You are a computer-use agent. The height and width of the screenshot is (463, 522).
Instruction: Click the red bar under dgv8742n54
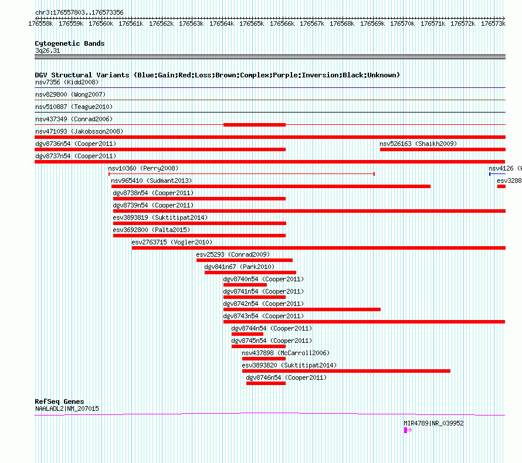tap(302, 309)
